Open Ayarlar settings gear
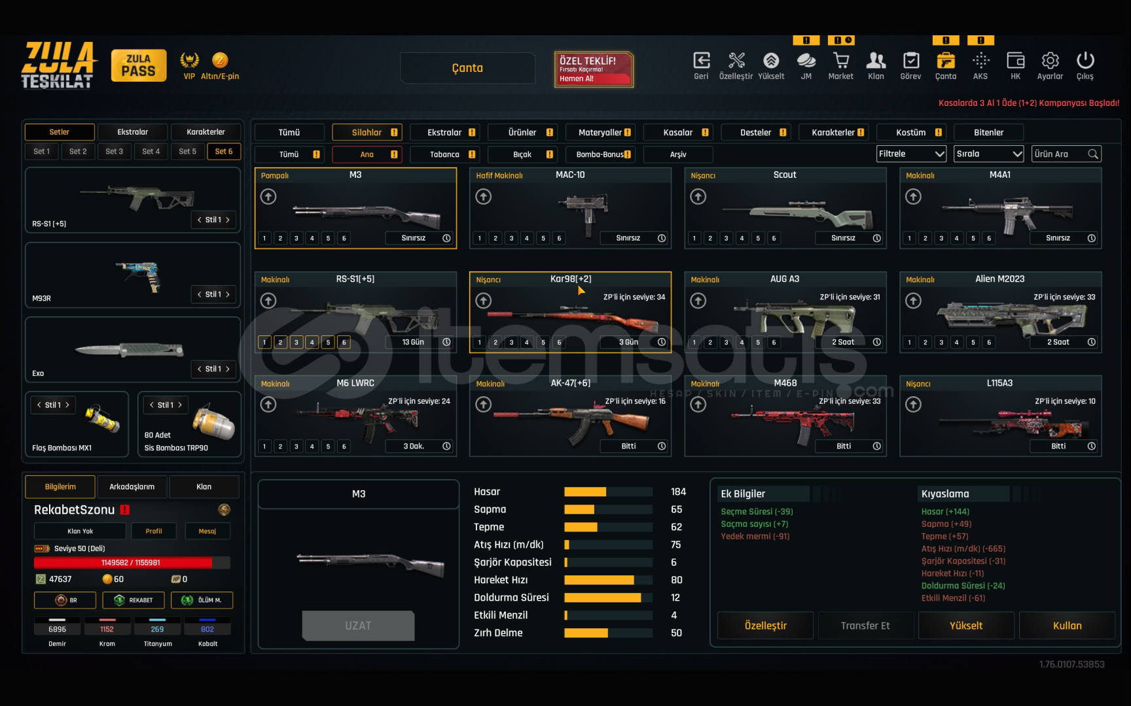1131x706 pixels. (1050, 61)
